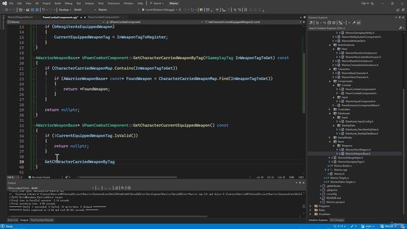Click Visual Studio logo icon
This screenshot has height=229, width=407.
(x=4, y=3)
